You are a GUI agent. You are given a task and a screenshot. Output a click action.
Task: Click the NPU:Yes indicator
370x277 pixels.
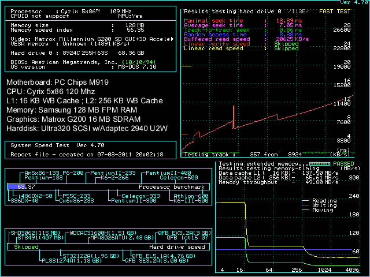[130, 16]
